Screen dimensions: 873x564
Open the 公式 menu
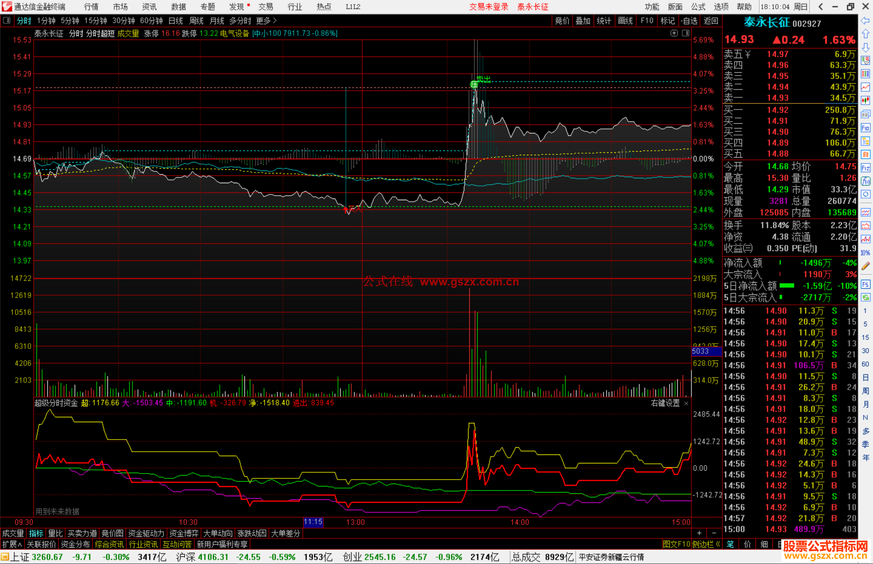698,6
